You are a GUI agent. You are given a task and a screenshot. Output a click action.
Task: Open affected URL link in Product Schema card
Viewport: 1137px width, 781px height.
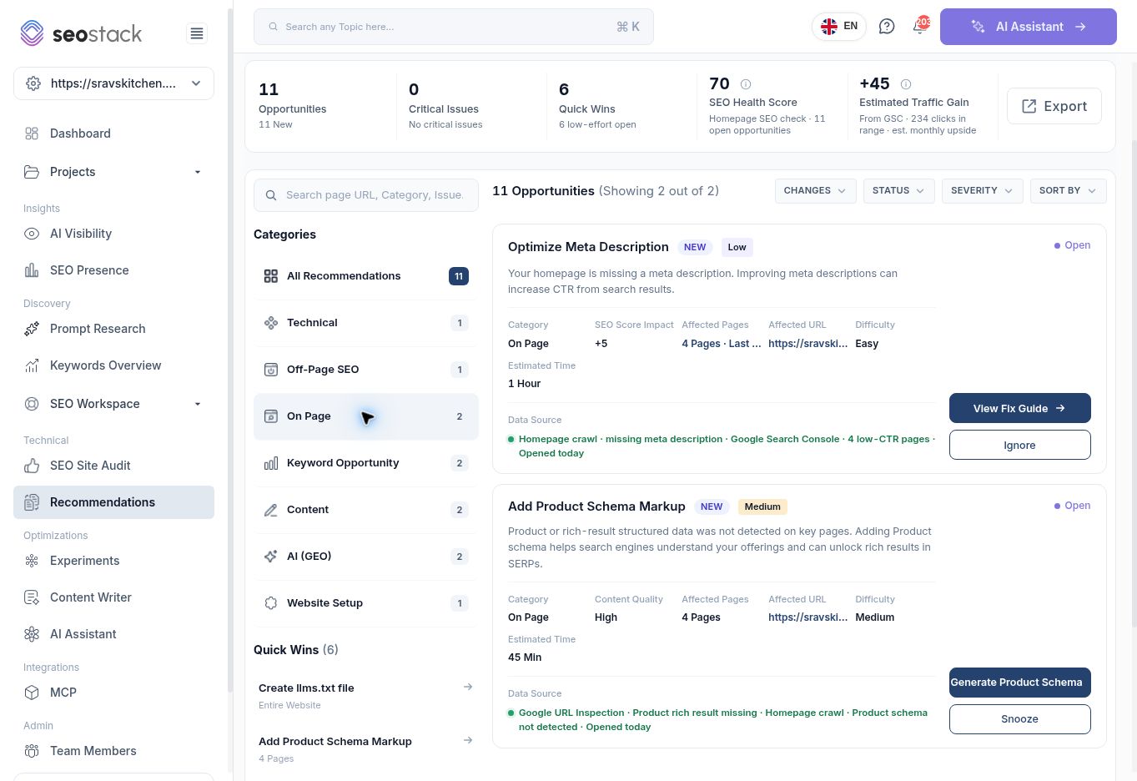pos(807,617)
